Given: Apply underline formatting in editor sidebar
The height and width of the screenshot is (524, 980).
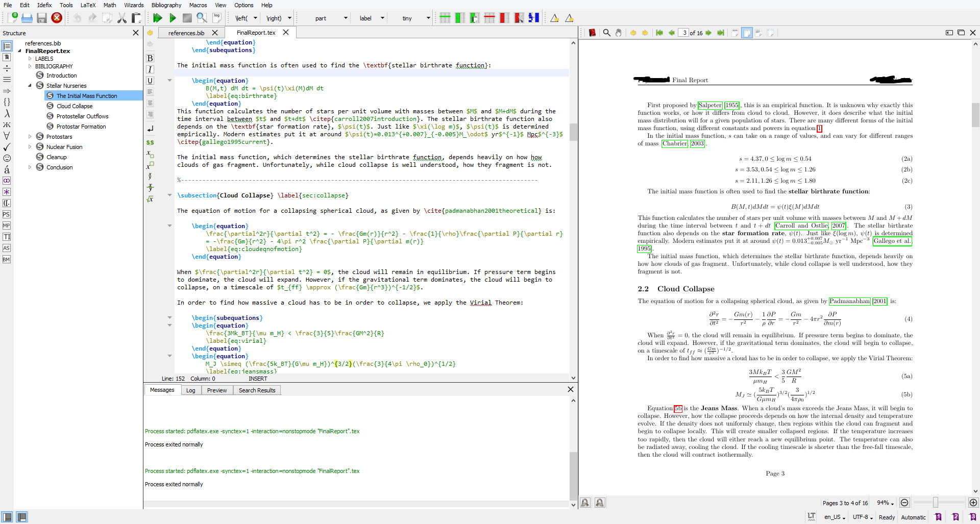Looking at the screenshot, I should (x=150, y=81).
